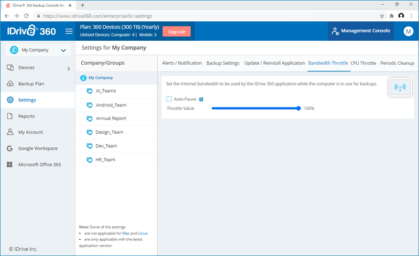Select the Bandwidth Throttle tab
Screen dimensions: 419x256
(x=328, y=63)
